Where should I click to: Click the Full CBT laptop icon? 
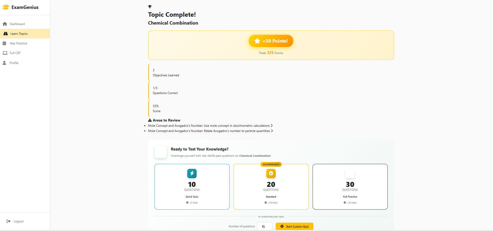point(5,53)
